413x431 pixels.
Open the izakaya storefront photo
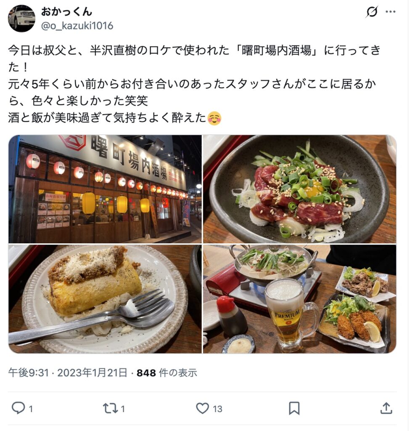pos(105,189)
